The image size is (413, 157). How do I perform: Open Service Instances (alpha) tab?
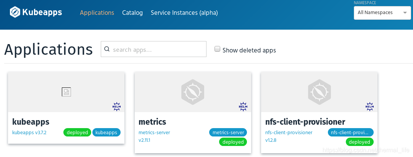[184, 13]
